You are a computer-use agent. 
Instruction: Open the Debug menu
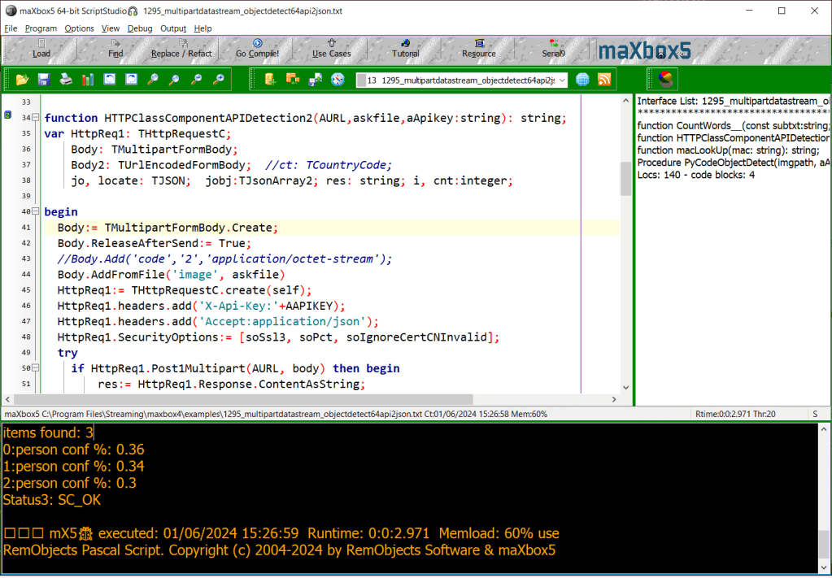click(139, 28)
